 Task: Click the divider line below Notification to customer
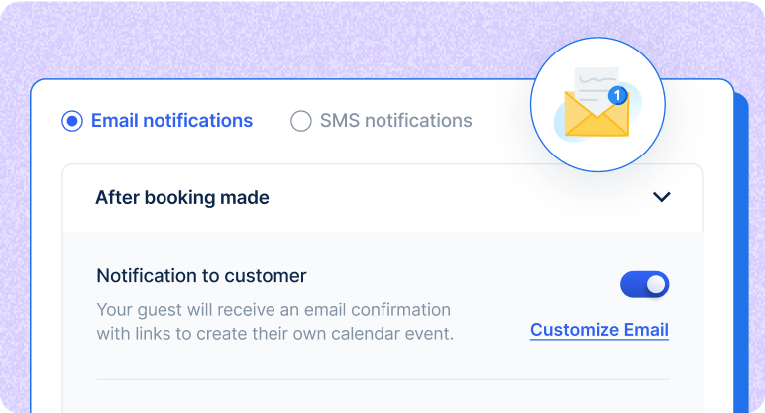coord(382,379)
